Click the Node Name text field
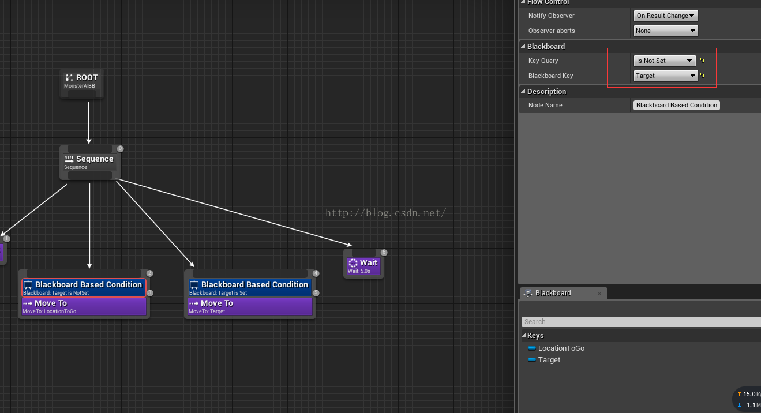 click(x=677, y=105)
